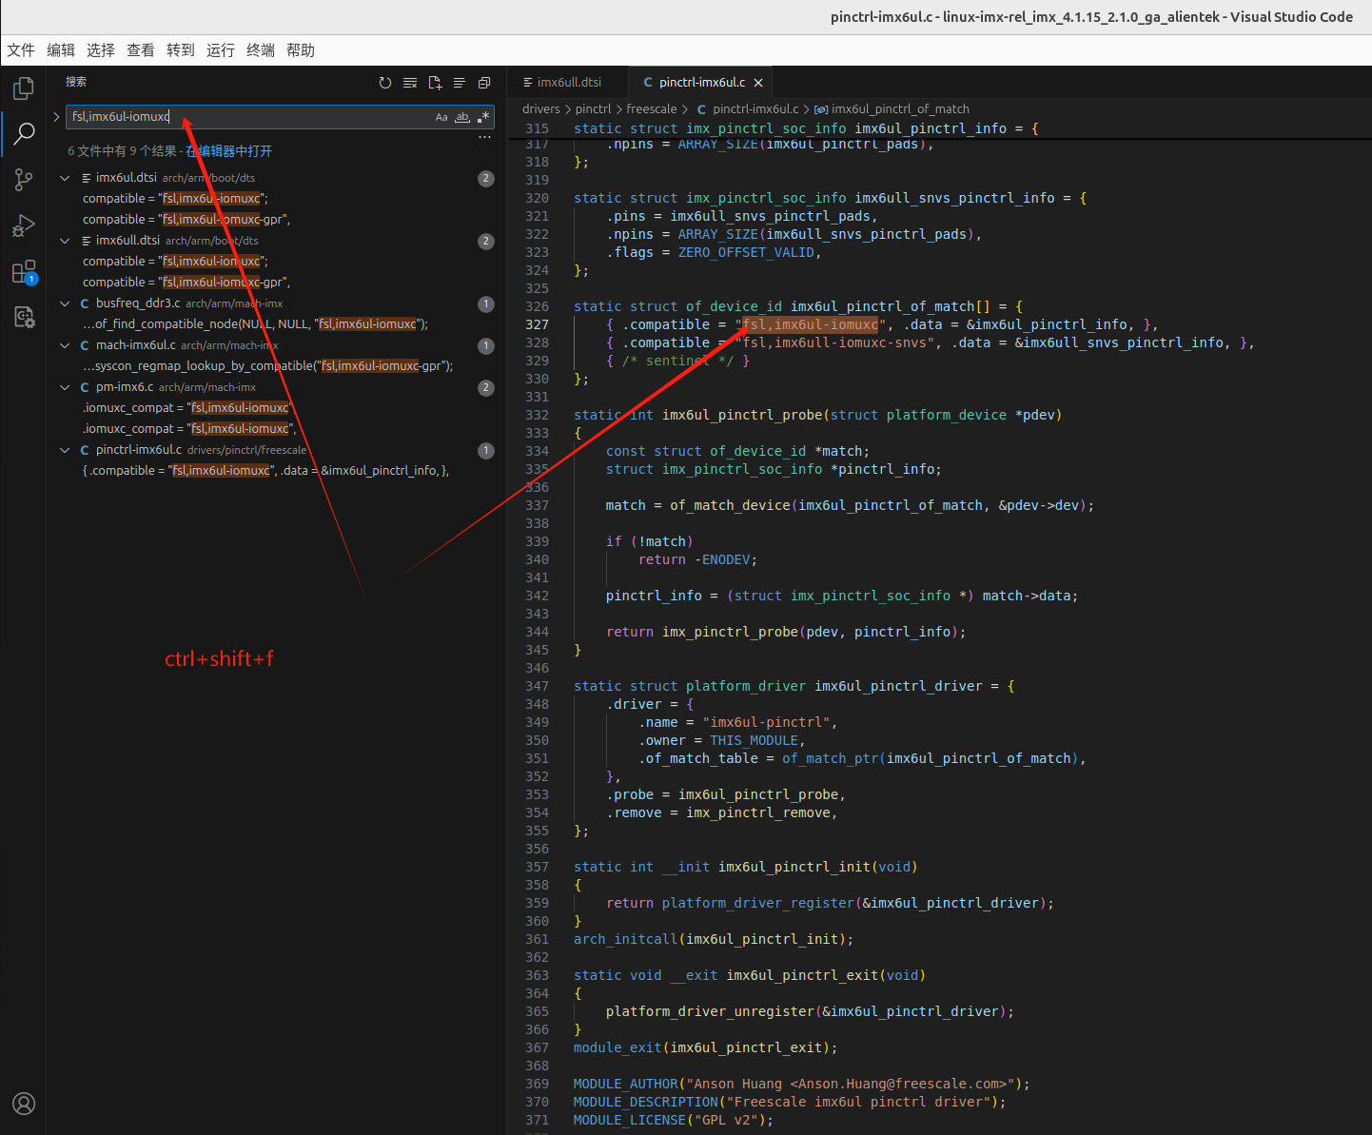Click the imx6ul_pinctrl_of_match breadcrumb symbol

[900, 109]
